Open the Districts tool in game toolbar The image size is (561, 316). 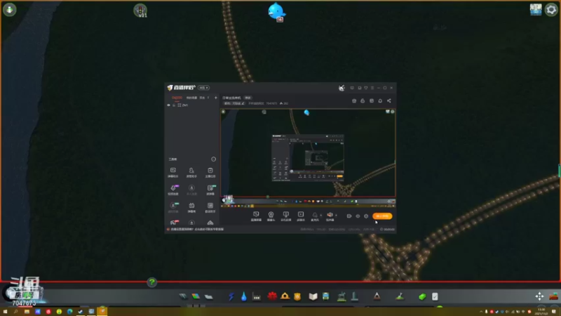(x=208, y=296)
